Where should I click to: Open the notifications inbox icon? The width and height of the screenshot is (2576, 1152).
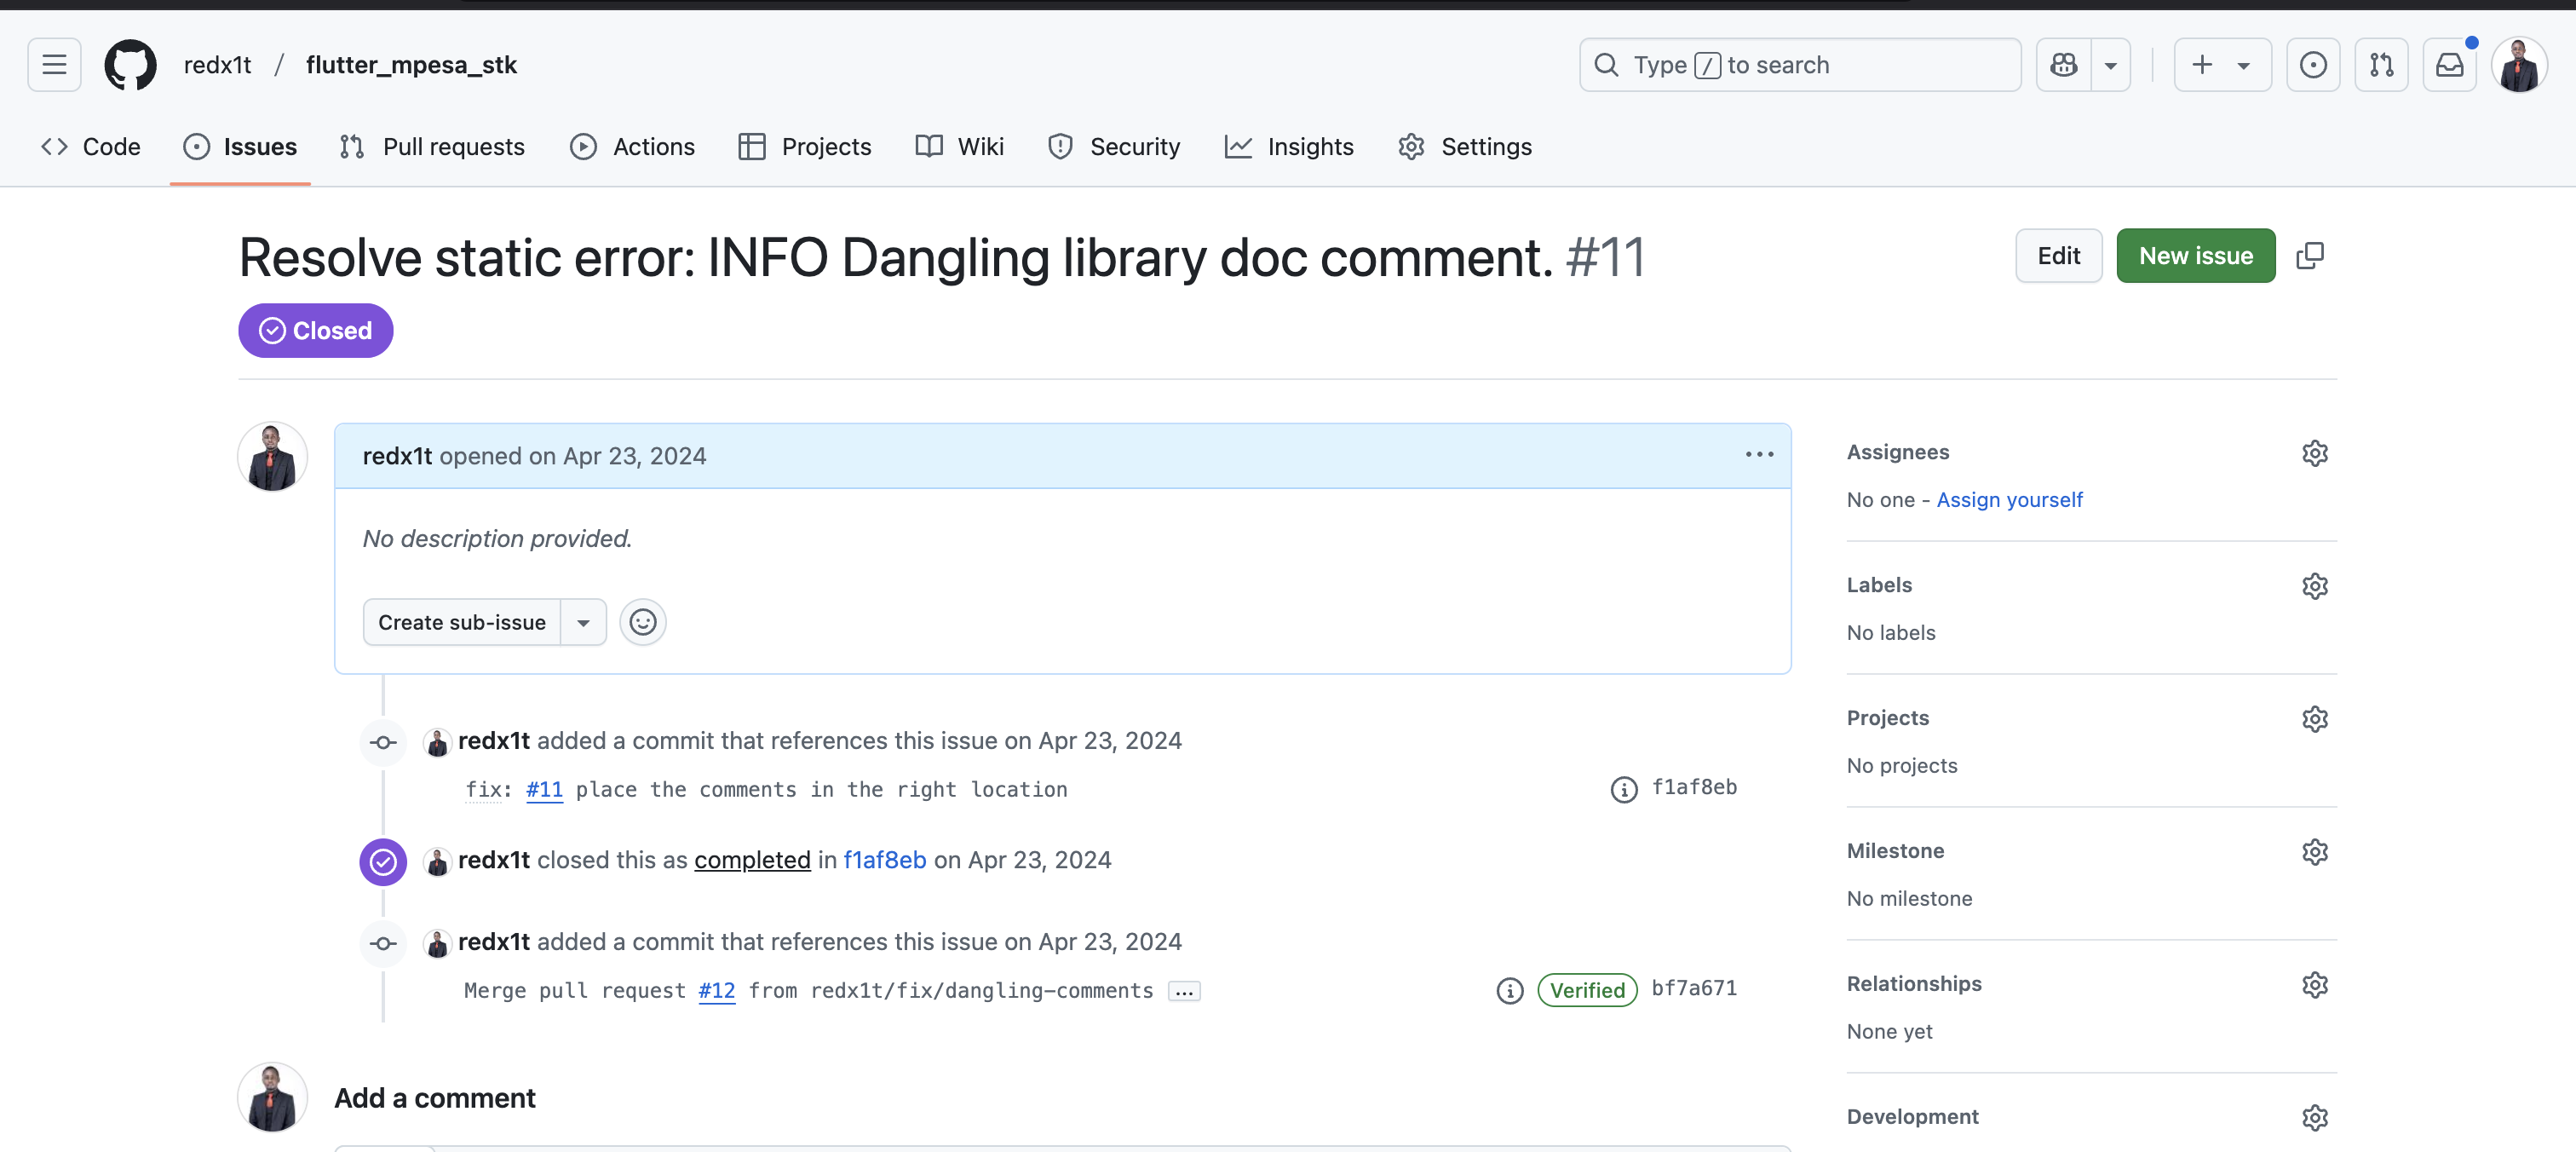2450,64
